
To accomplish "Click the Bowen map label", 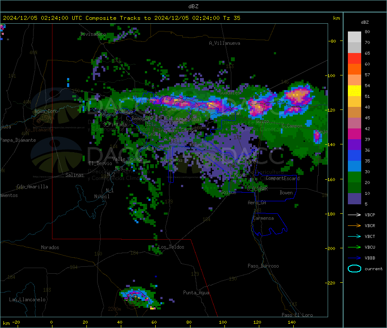I will tap(286, 193).
